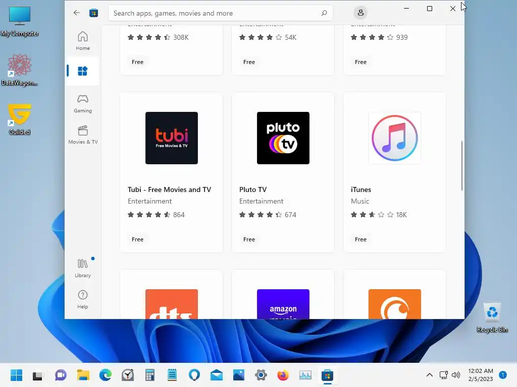Viewport: 517px width, 387px height.
Task: Click the Entertainment label under Pluto TV
Action: point(261,201)
